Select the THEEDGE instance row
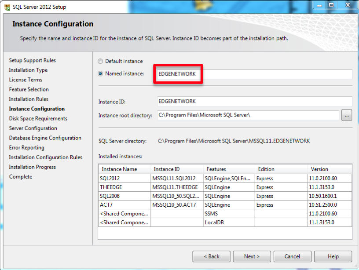The width and height of the screenshot is (359, 270). [225, 187]
